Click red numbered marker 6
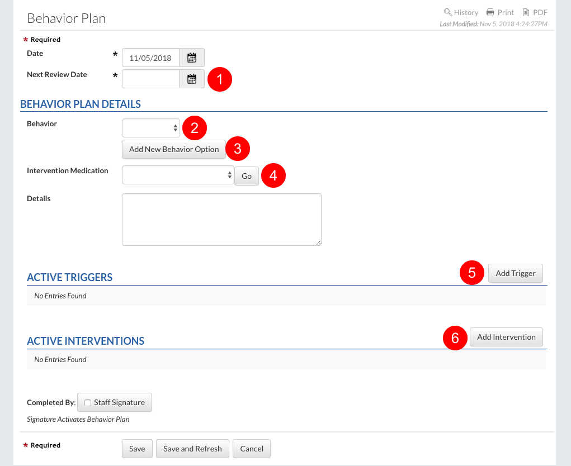The height and width of the screenshot is (466, 571). coord(455,337)
